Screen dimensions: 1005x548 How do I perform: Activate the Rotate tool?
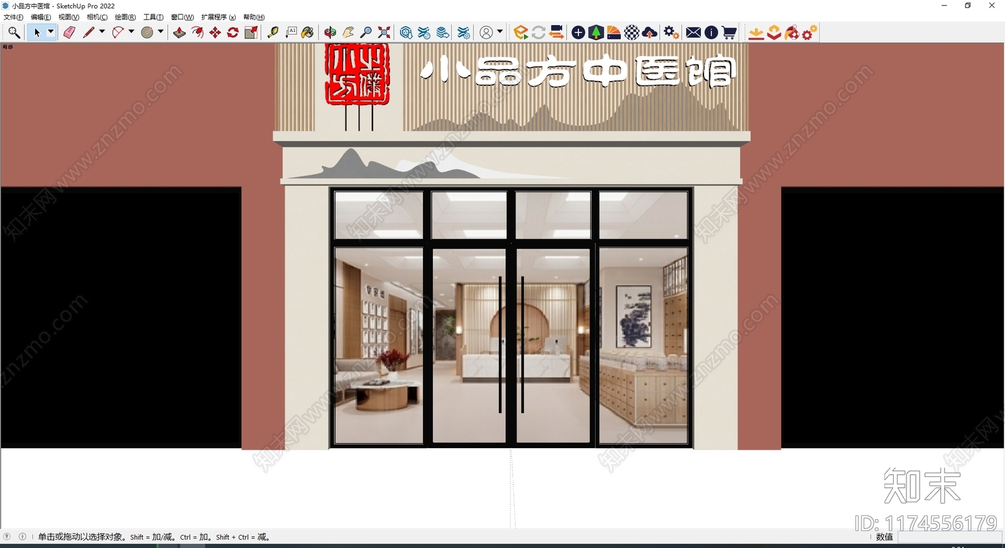(x=233, y=32)
